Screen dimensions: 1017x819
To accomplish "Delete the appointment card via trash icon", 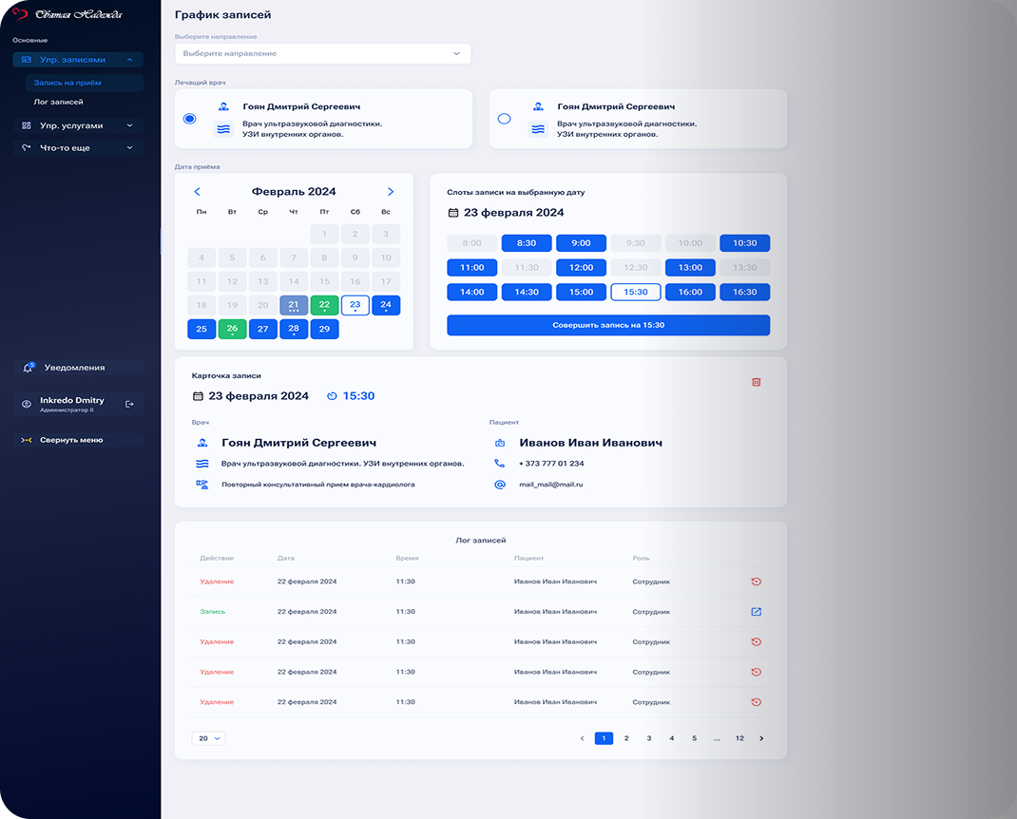I will [757, 382].
